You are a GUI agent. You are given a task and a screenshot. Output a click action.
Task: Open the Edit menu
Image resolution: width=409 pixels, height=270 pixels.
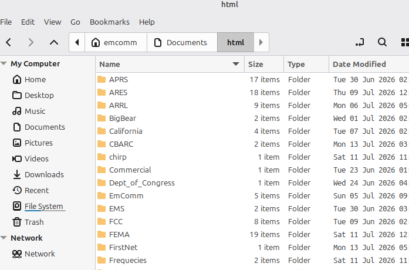click(x=28, y=22)
